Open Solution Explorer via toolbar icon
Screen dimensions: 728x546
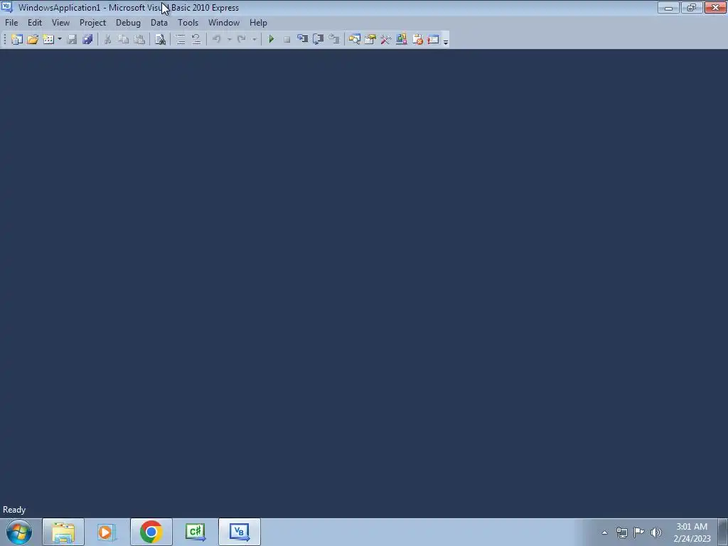tap(354, 40)
